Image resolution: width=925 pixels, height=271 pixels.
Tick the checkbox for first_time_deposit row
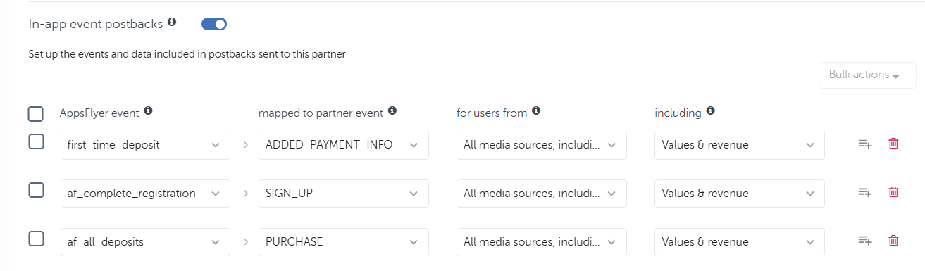pos(36,141)
